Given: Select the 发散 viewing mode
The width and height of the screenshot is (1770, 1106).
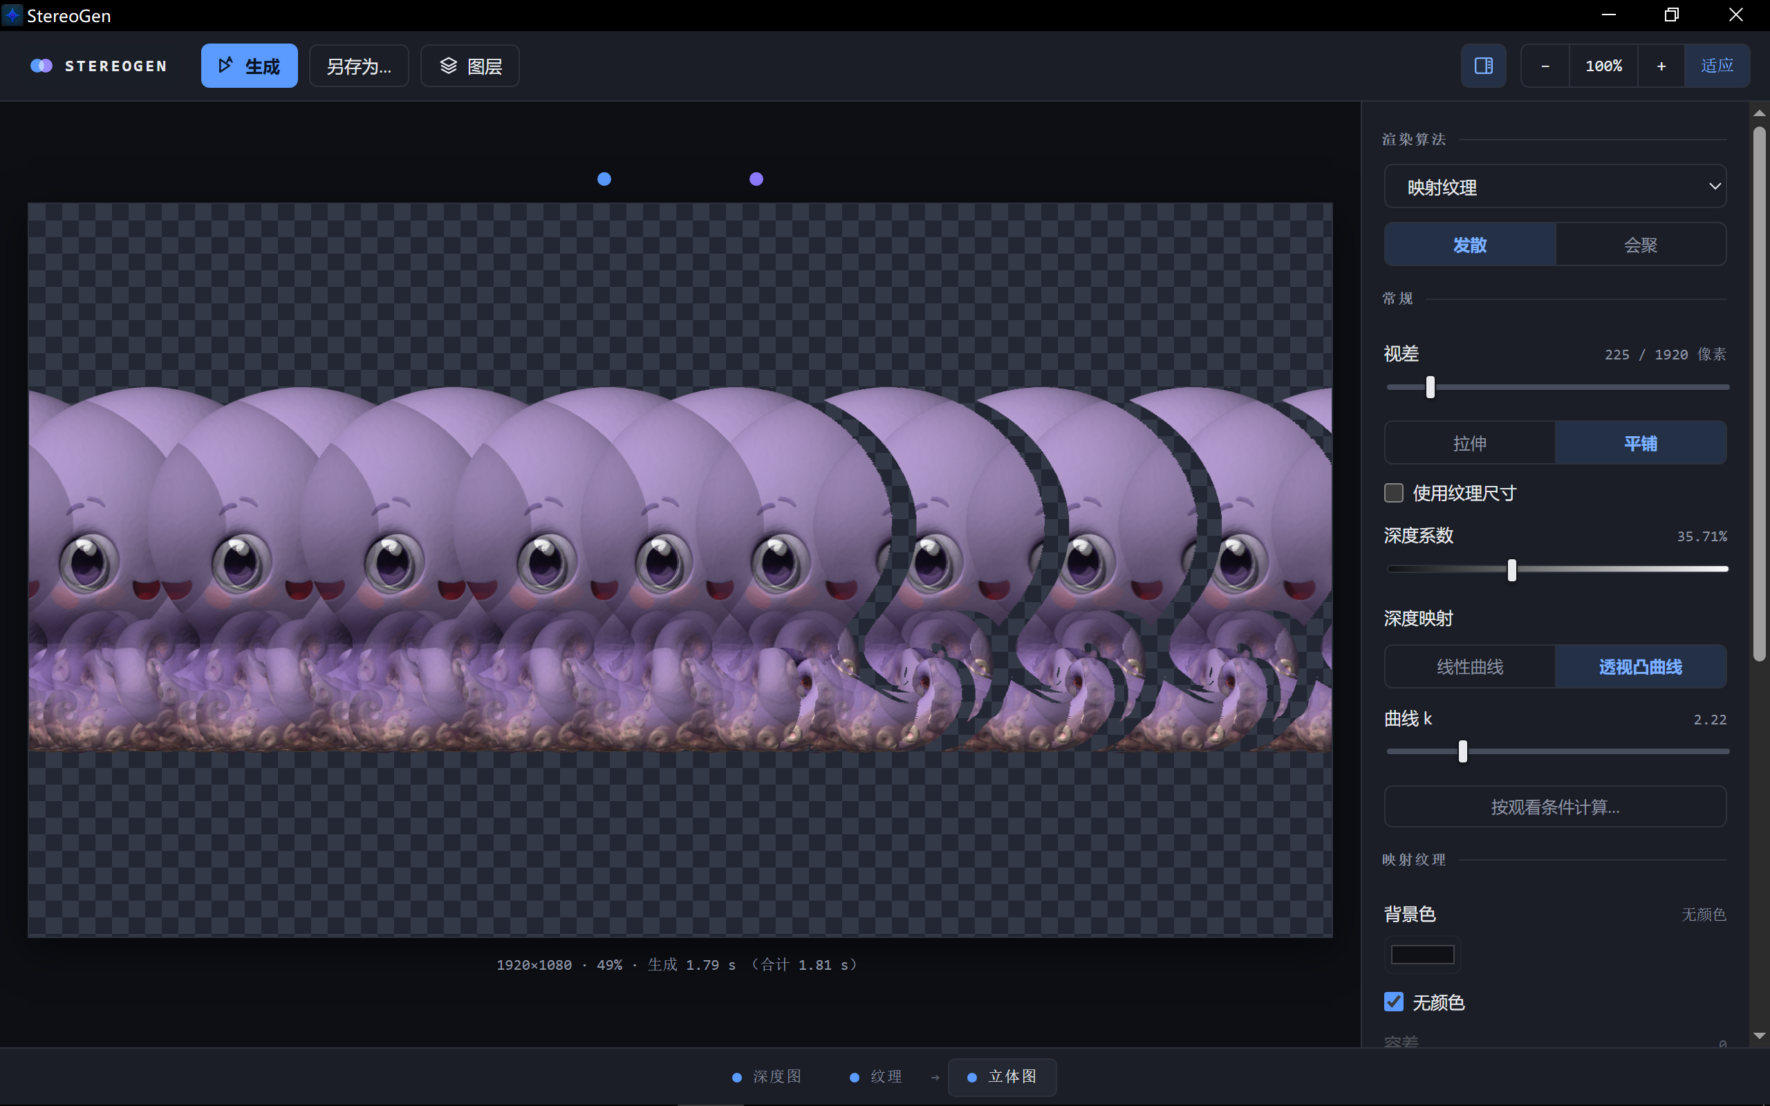Looking at the screenshot, I should pyautogui.click(x=1470, y=244).
